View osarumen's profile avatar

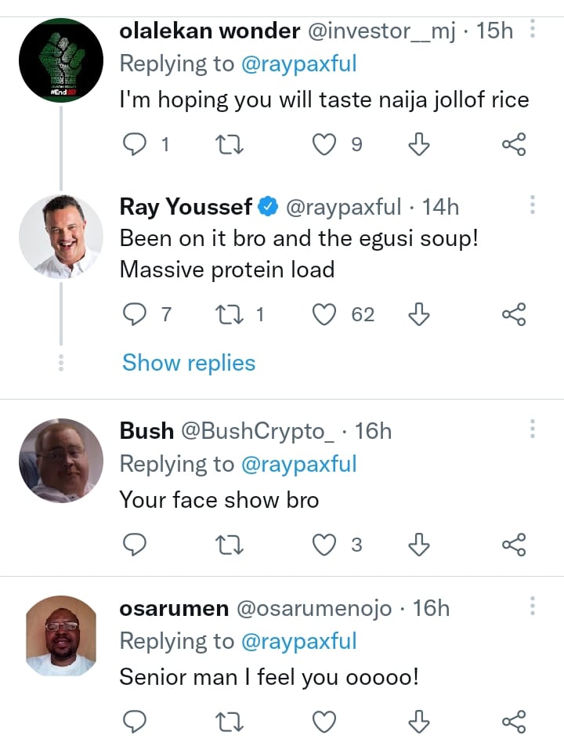pyautogui.click(x=60, y=636)
